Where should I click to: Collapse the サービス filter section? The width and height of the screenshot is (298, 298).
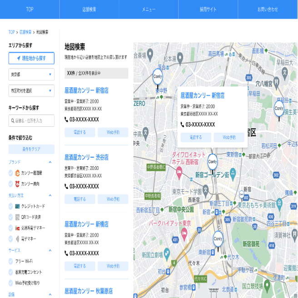coord(50,250)
